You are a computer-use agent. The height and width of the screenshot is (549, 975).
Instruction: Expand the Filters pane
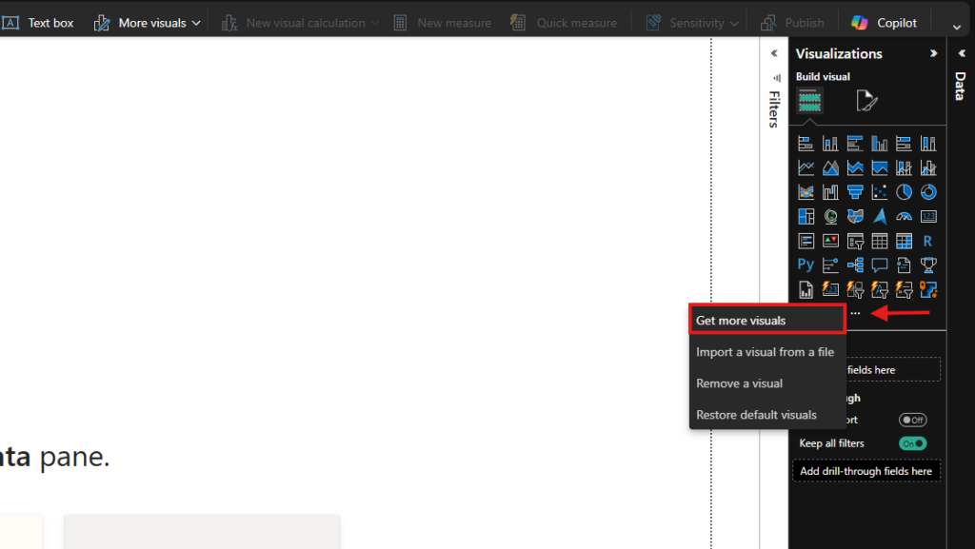[774, 53]
